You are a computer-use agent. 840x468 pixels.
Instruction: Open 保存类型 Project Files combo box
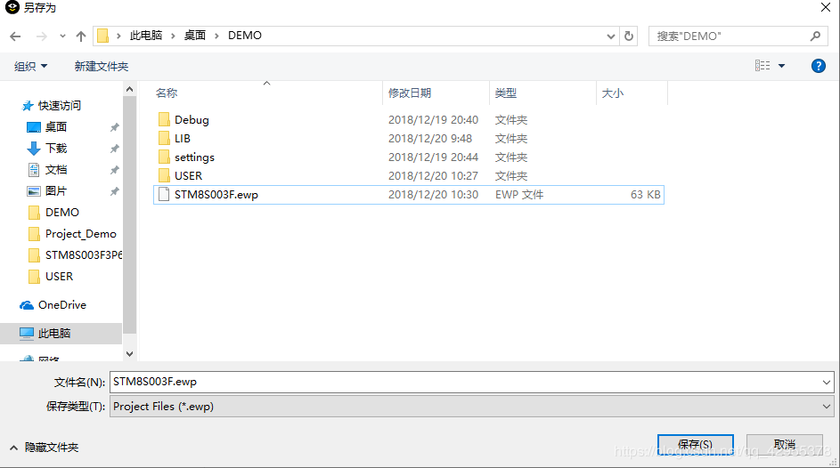[x=471, y=407]
